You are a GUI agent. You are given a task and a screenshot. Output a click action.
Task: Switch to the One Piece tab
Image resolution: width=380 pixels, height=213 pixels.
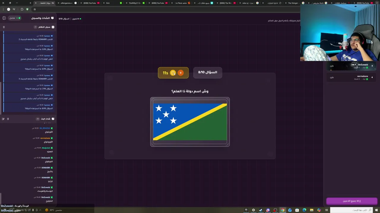click(x=180, y=3)
